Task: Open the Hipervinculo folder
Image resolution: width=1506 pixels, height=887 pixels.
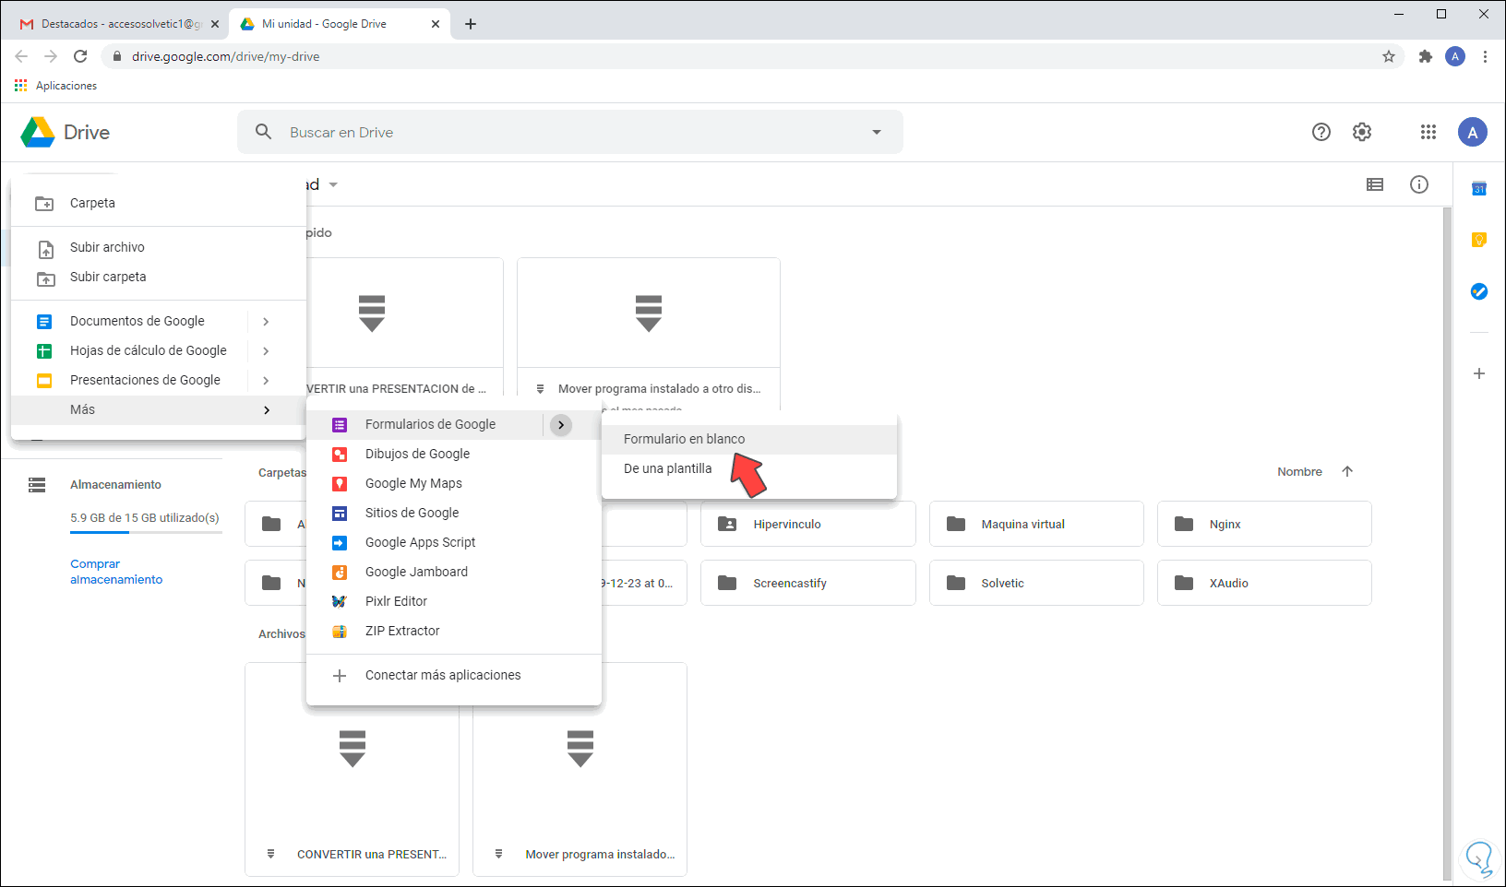Action: (807, 524)
